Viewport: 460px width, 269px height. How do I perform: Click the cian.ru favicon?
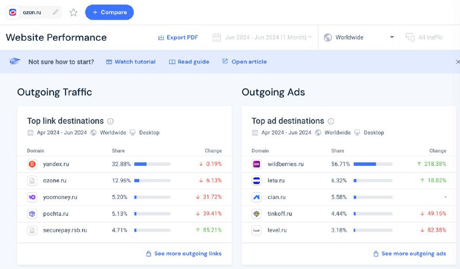256,197
